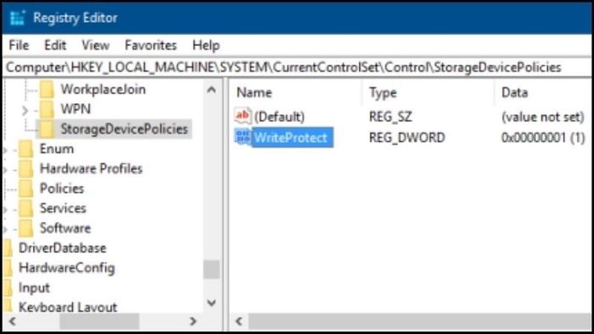Select the Policies key in tree
This screenshot has width=594, height=334.
pyautogui.click(x=62, y=188)
